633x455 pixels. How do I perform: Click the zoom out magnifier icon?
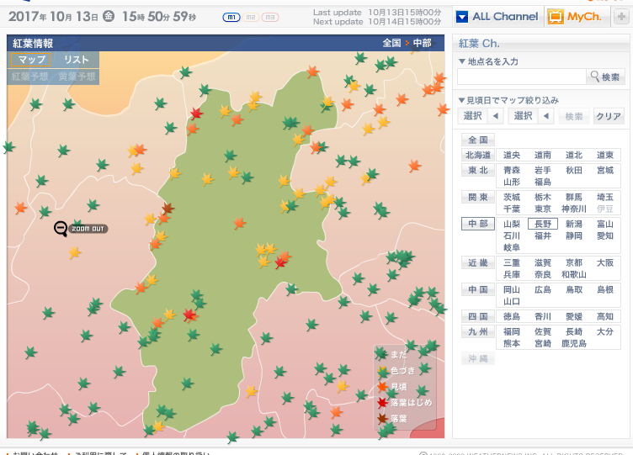point(61,228)
